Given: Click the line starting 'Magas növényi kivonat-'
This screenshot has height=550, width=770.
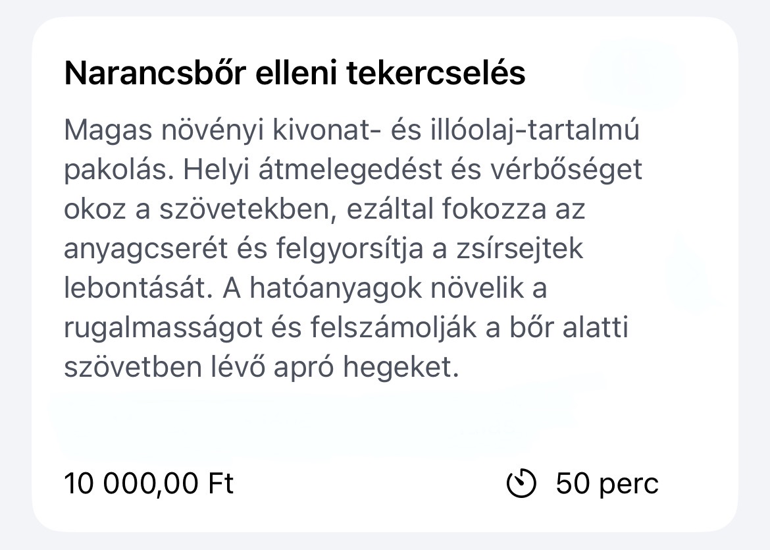Looking at the screenshot, I should point(351,130).
